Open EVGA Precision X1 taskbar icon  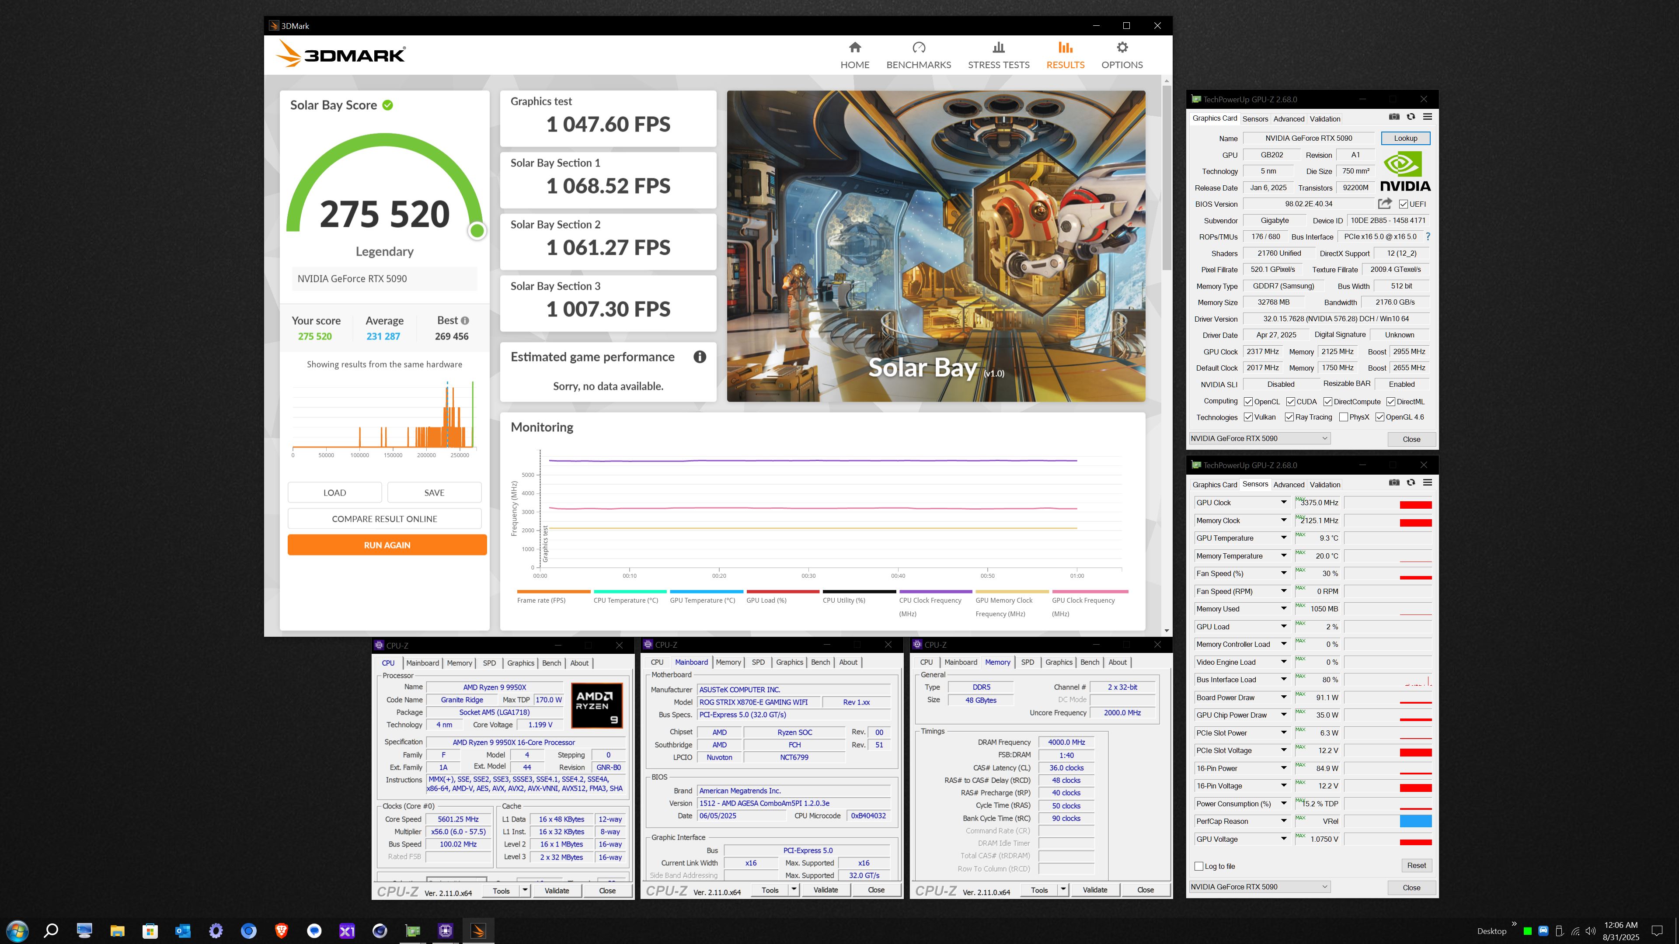[x=347, y=931]
